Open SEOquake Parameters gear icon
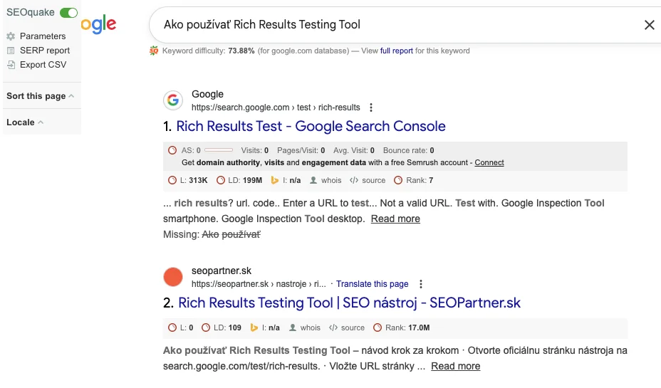This screenshot has width=661, height=388. [11, 36]
